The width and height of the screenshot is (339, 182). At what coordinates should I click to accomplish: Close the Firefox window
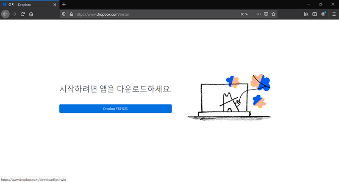click(333, 4)
